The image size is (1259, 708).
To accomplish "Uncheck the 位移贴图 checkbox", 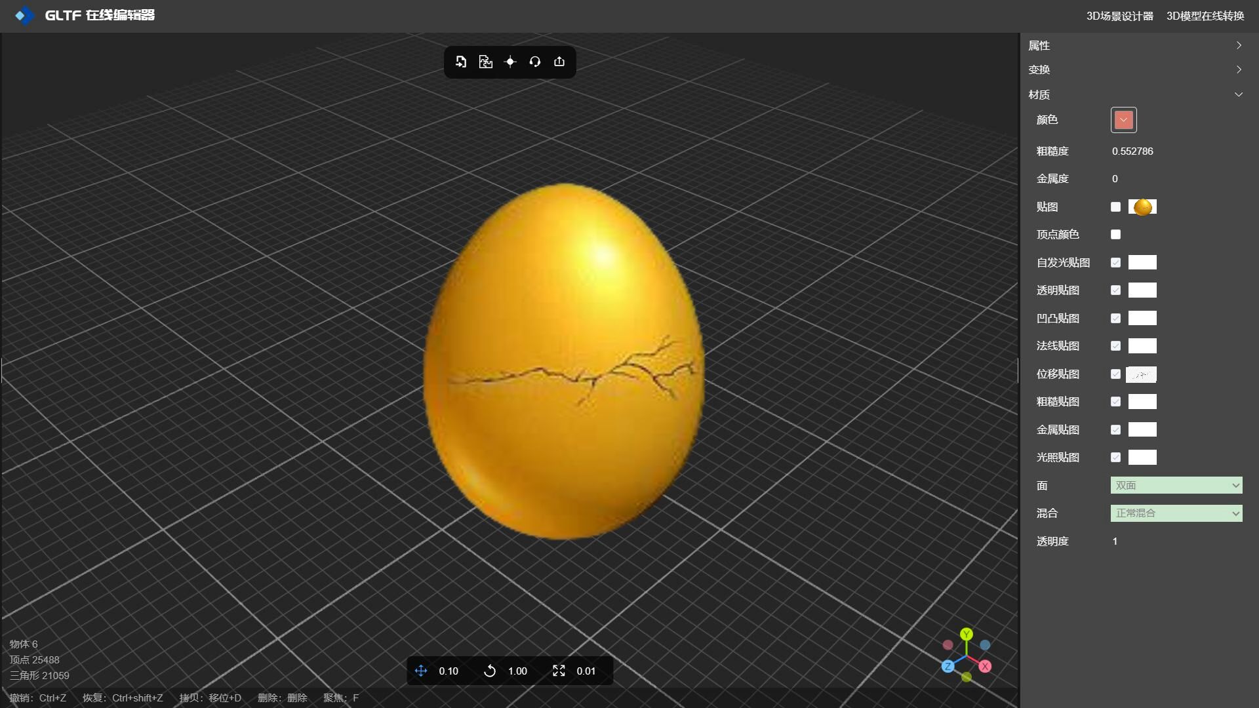I will click(1115, 374).
